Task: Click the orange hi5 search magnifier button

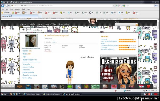Action: (137, 24)
